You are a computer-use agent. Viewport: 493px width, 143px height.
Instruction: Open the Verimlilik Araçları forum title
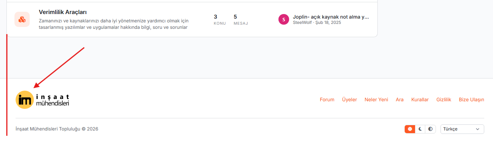tap(63, 12)
